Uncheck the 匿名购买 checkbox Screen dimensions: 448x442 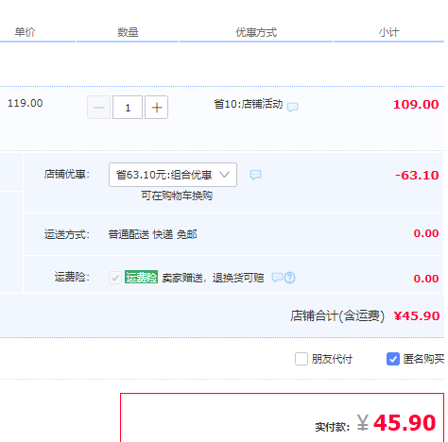[x=393, y=359]
